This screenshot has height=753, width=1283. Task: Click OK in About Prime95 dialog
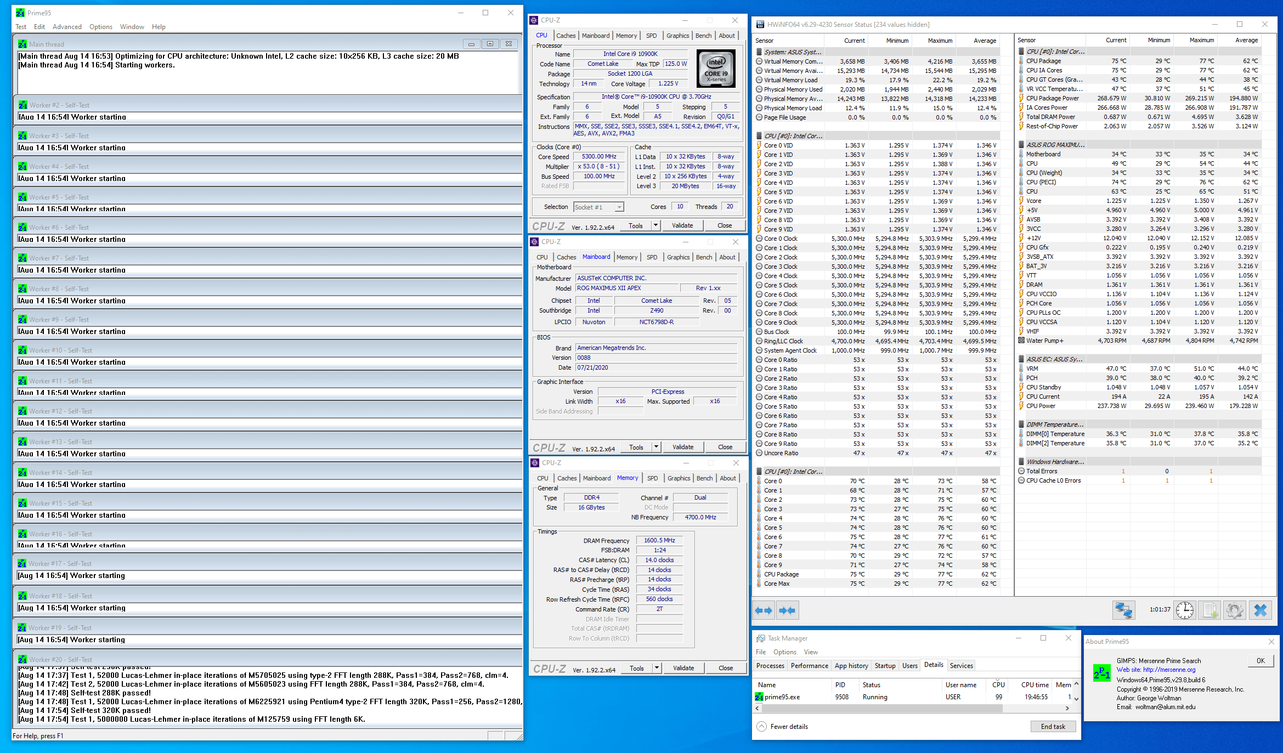click(1261, 661)
